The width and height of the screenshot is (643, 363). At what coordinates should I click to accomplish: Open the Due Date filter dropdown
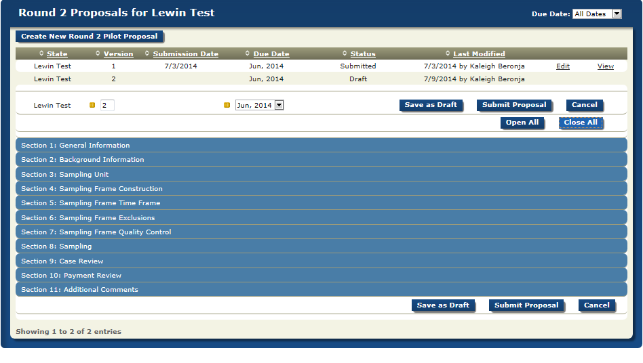pyautogui.click(x=597, y=14)
